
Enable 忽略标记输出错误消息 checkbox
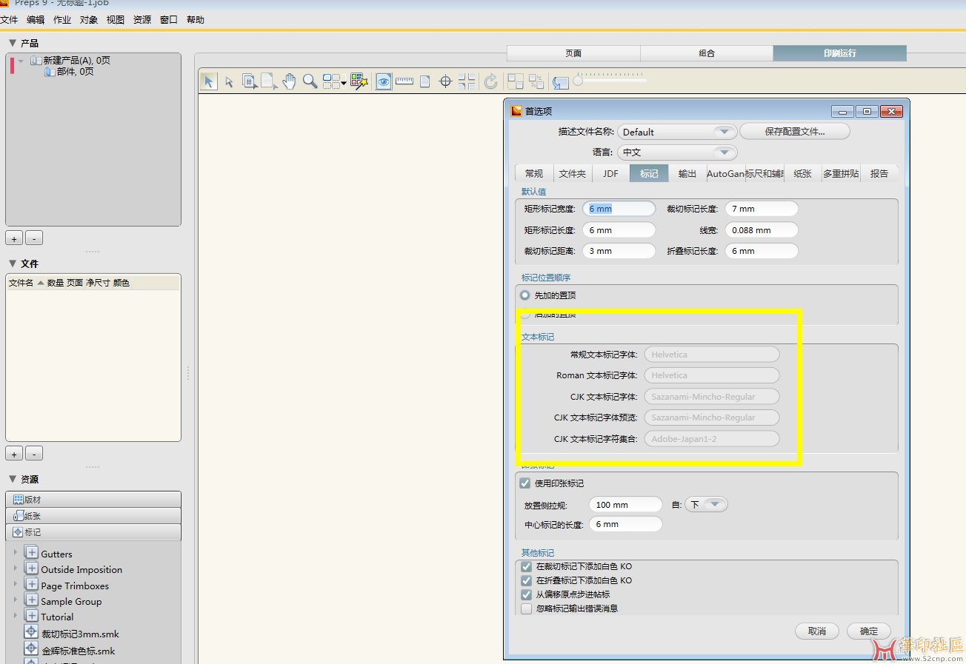pos(526,608)
